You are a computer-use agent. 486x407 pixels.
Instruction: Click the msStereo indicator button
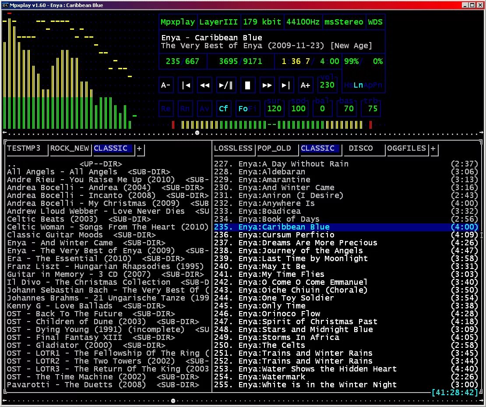345,21
